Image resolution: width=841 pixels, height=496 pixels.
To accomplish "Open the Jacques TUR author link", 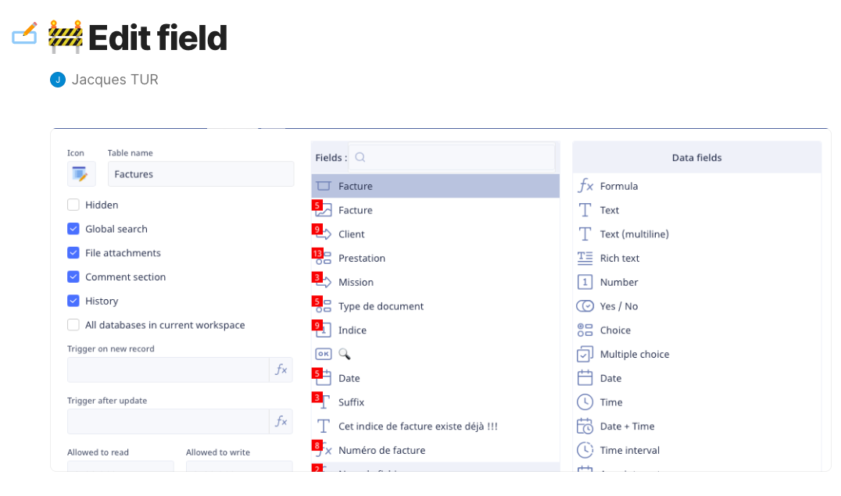I will tap(114, 79).
